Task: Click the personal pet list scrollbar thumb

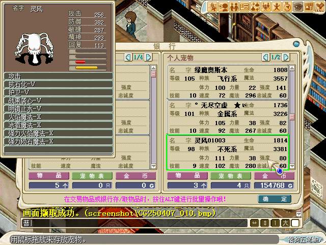Action: [292, 117]
